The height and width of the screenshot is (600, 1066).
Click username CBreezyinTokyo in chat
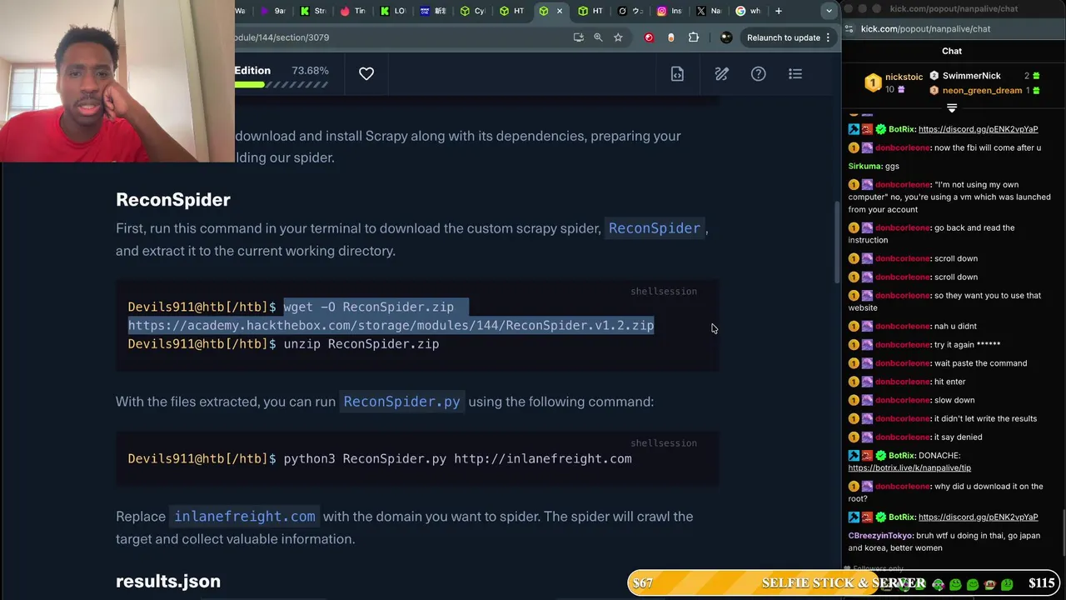point(880,536)
